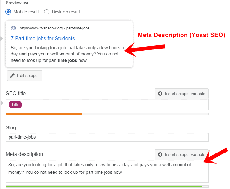
Task: Focus the Slug field containing part-time-jobs
Action: [x=107, y=137]
